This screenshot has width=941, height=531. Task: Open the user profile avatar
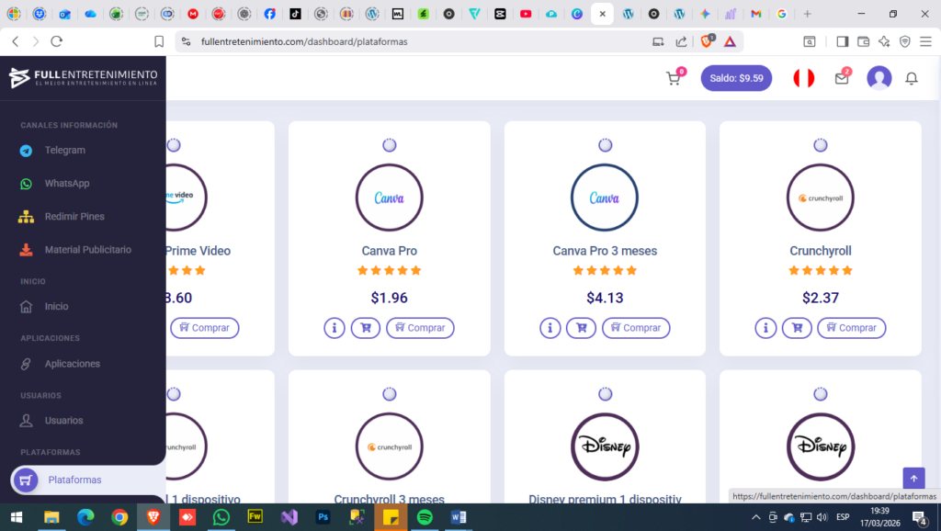(x=879, y=79)
